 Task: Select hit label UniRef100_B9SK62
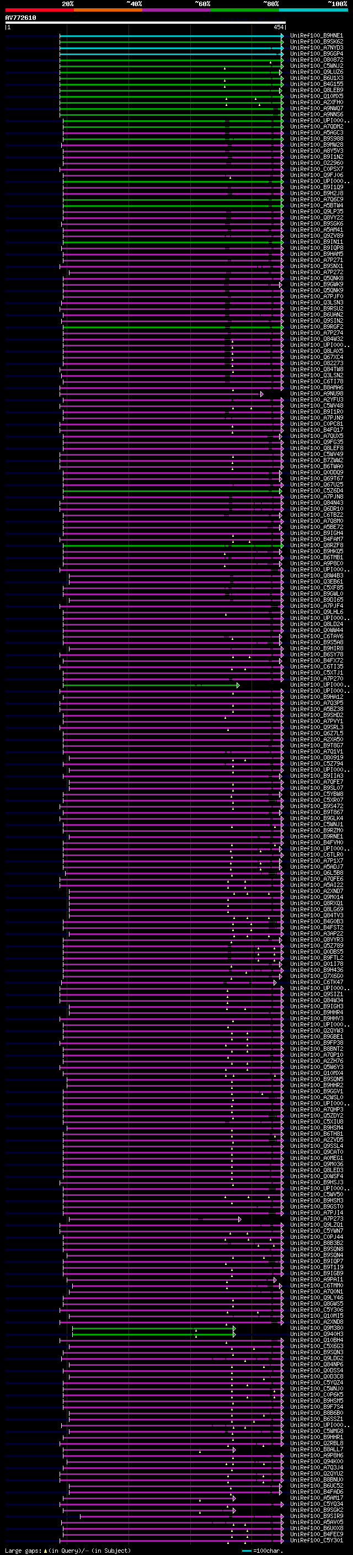coord(316,42)
